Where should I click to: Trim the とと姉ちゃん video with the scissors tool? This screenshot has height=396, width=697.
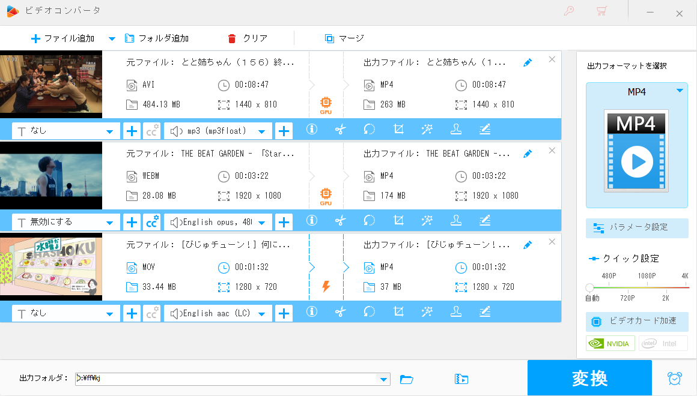(341, 130)
